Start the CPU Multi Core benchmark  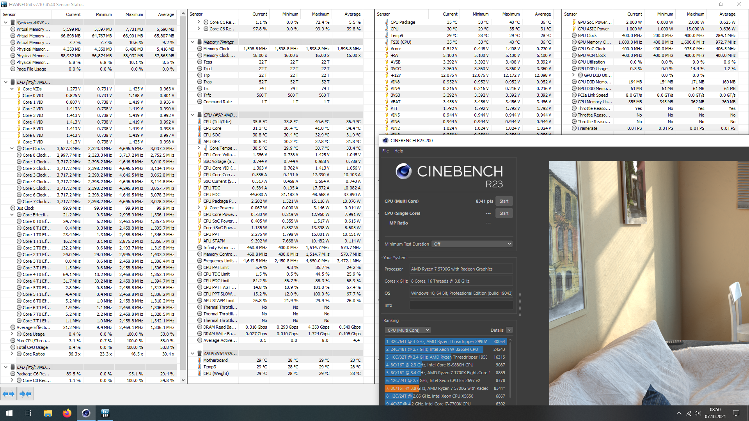pyautogui.click(x=504, y=201)
